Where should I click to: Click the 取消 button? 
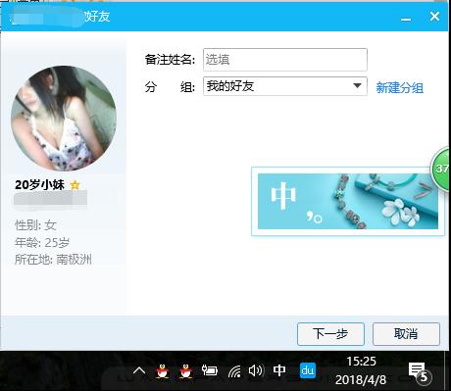406,334
